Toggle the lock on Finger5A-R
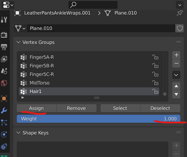Image resolution: width=187 pixels, height=157 pixels. [155, 57]
